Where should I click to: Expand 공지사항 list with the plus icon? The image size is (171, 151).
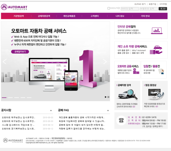pos(51,110)
